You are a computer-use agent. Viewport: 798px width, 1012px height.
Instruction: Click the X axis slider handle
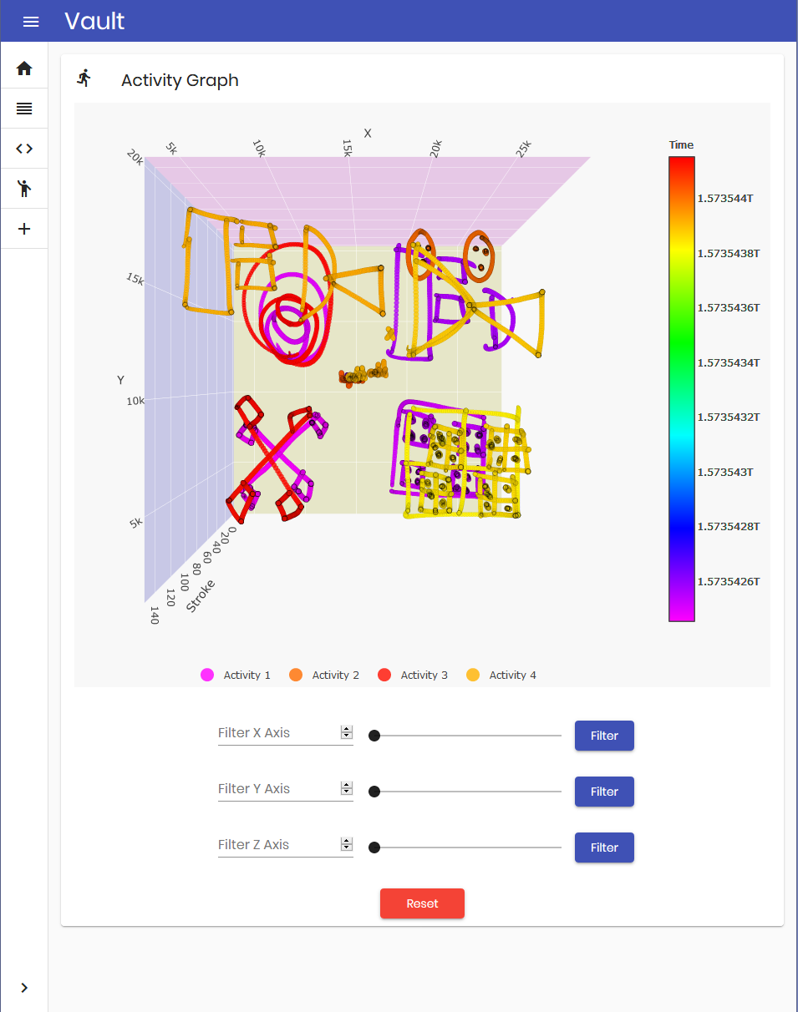click(374, 736)
